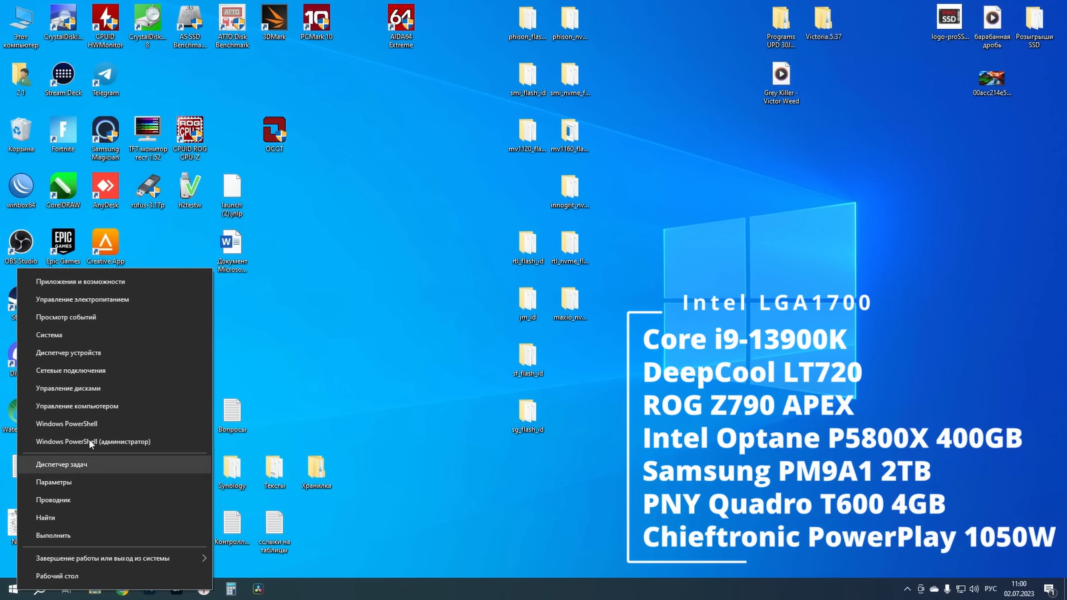Show hidden system tray icons chevron
The image size is (1067, 600).
tap(907, 589)
